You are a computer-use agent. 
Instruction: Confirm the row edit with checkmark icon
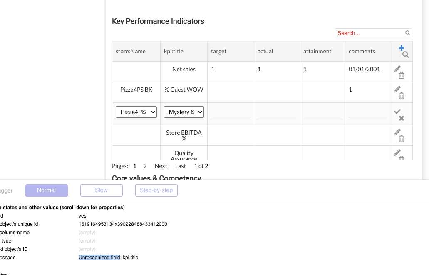(397, 112)
